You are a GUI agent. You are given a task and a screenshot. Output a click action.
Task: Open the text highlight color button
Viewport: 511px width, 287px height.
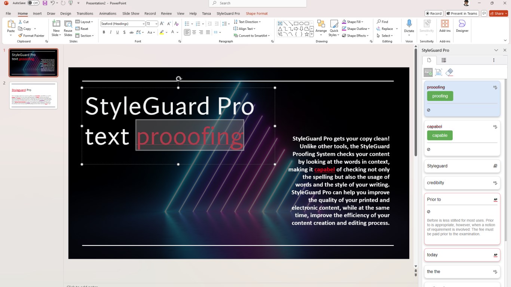(x=162, y=32)
